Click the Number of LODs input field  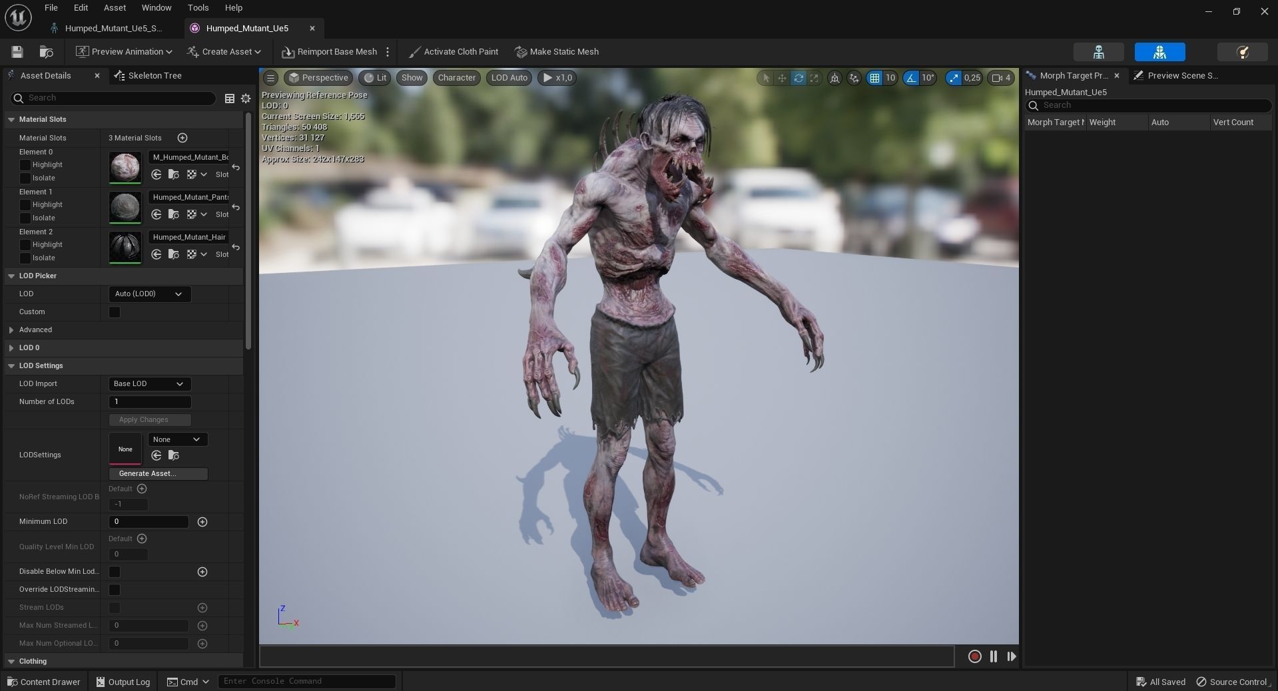150,402
